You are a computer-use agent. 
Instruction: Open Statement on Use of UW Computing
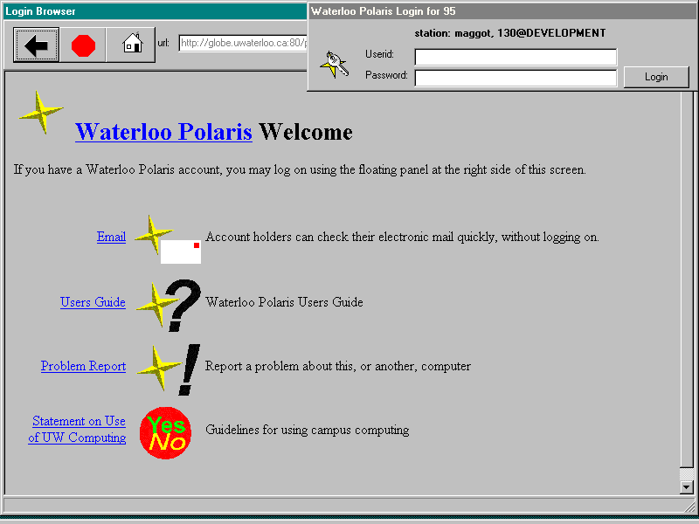tap(78, 430)
